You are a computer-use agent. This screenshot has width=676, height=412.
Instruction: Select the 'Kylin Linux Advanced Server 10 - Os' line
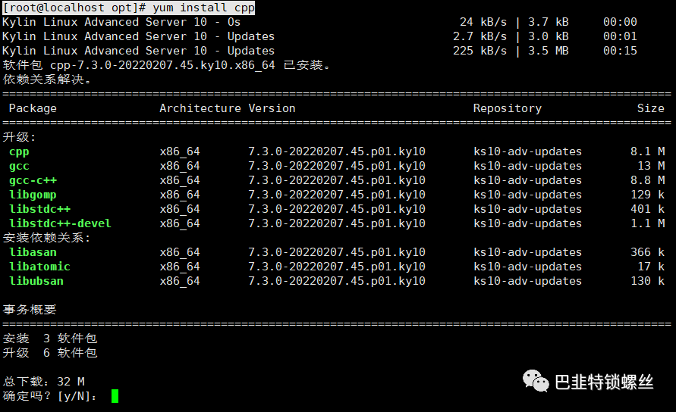(x=121, y=22)
